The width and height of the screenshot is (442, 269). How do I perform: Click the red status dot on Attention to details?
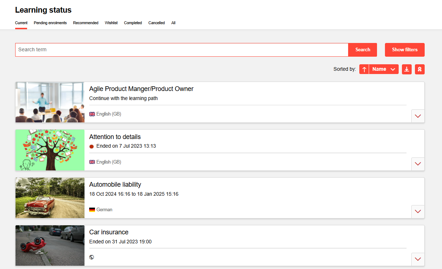tap(91, 146)
